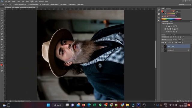192x108 pixels.
Task: Hide the Background layer
Action: (x=163, y=50)
